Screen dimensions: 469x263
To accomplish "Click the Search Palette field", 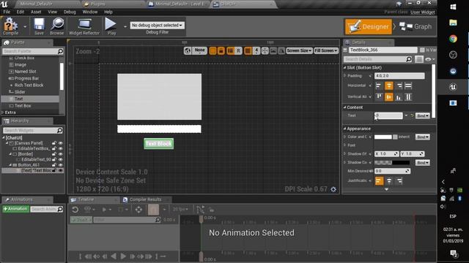I will pos(33,51).
